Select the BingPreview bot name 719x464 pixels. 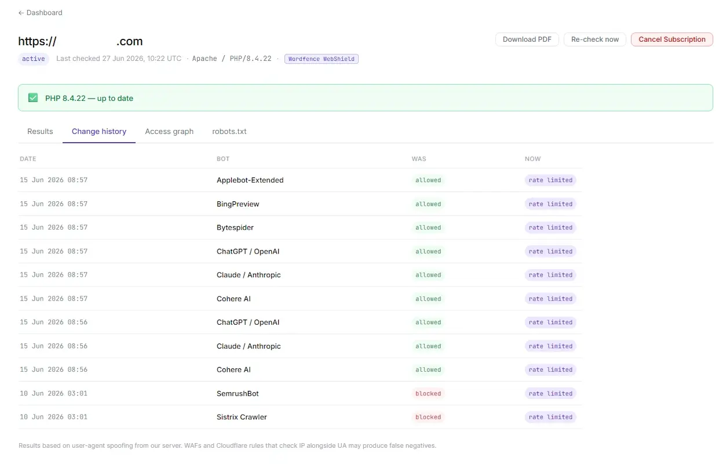238,204
